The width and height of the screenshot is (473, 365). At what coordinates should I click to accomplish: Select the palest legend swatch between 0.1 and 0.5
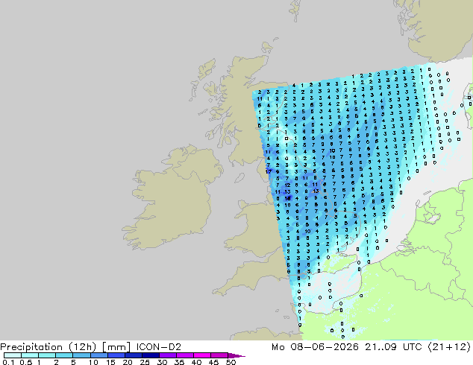click(x=13, y=355)
